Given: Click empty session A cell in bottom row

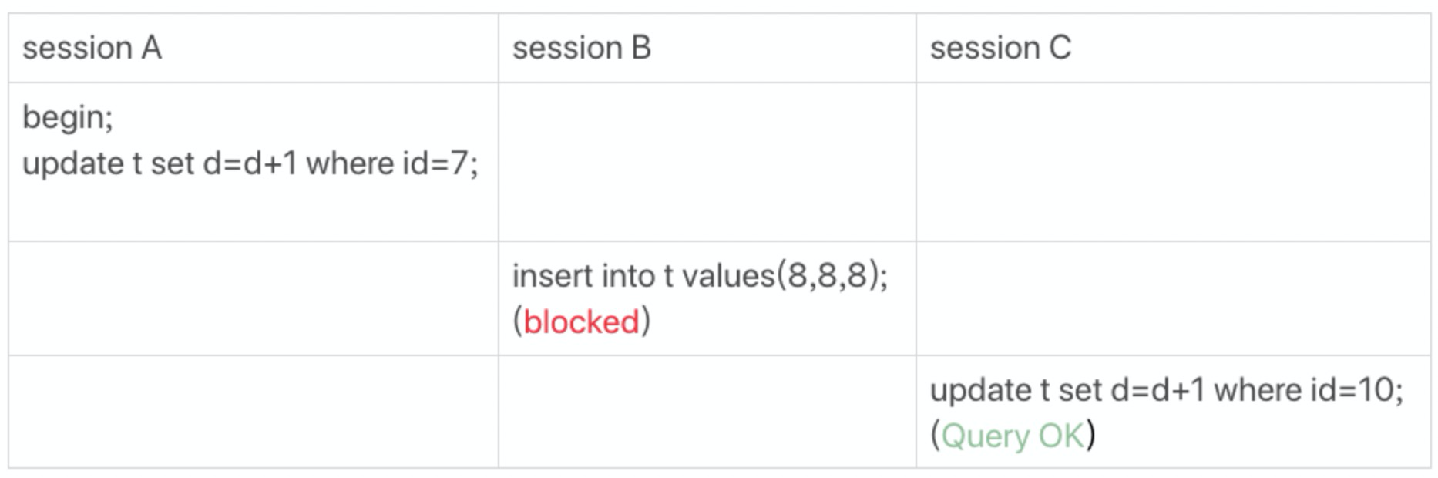Looking at the screenshot, I should point(253,412).
